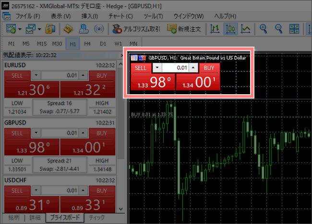This screenshot has height=224, width=312.
Task: Click the zoom out magnifier icon
Action: pos(278,29)
